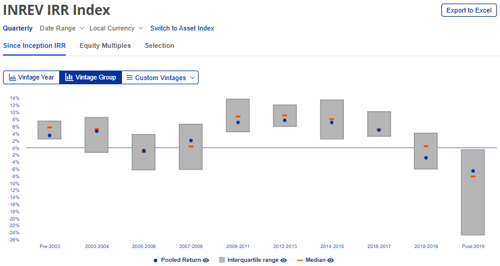Click the Pre-2003 interquartile bar
Screen dimensions: 500x266
pyautogui.click(x=50, y=130)
